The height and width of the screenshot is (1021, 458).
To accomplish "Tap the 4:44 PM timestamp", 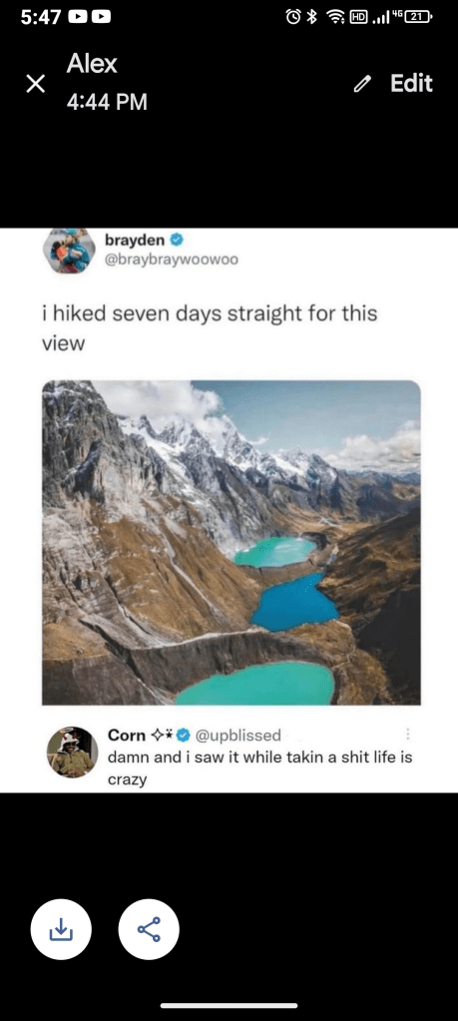I will pyautogui.click(x=107, y=102).
